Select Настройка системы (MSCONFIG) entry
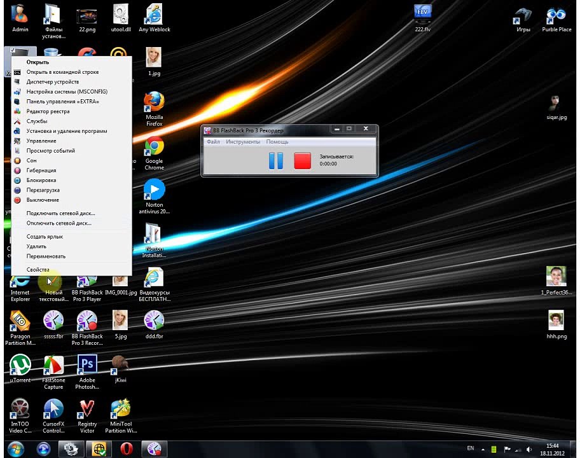This screenshot has width=580, height=458. 71,92
